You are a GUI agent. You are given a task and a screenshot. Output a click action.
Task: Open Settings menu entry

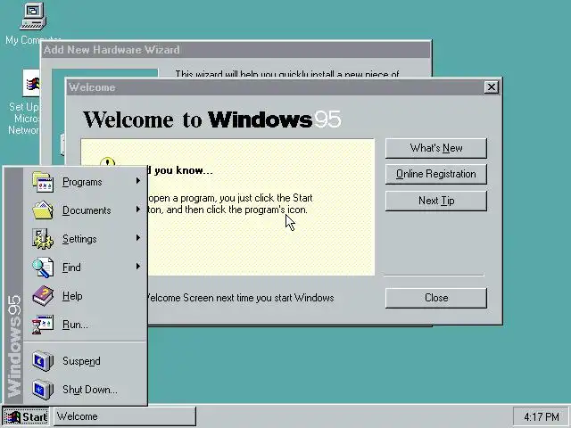85,239
